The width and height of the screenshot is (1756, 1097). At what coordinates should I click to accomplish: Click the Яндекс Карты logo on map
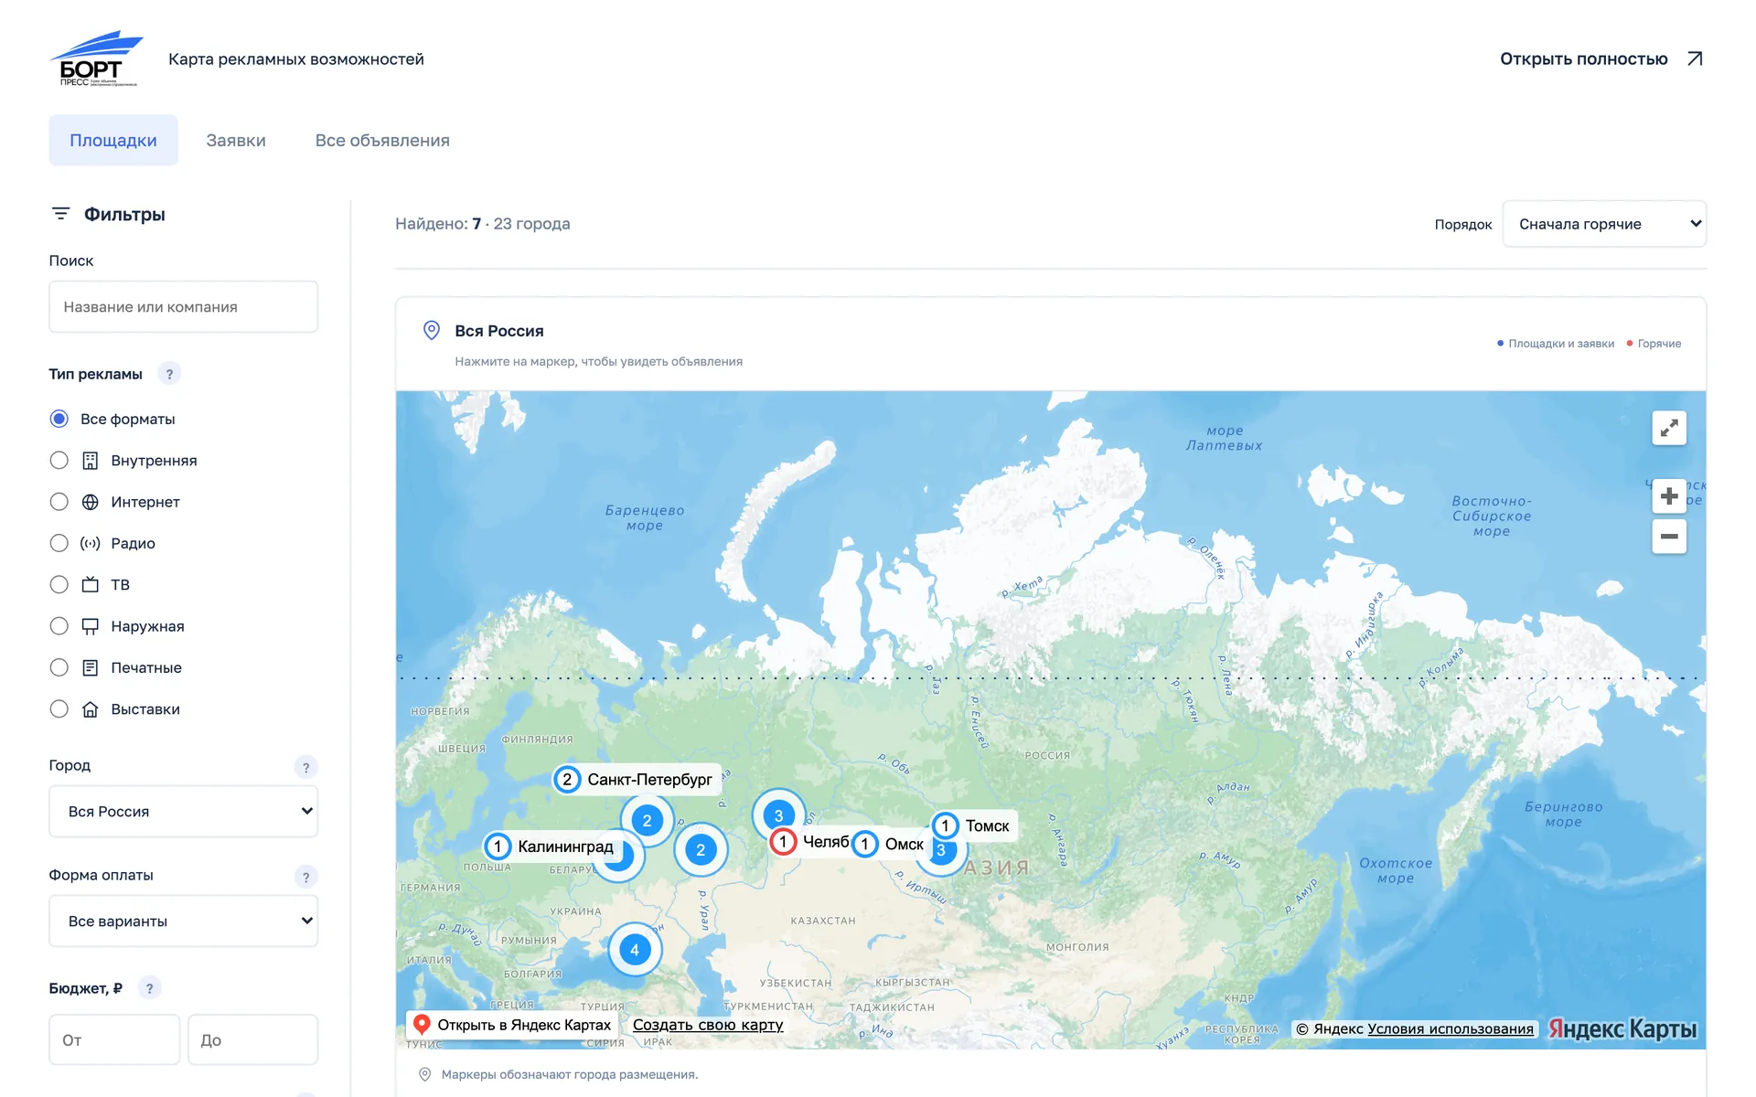[1622, 1028]
